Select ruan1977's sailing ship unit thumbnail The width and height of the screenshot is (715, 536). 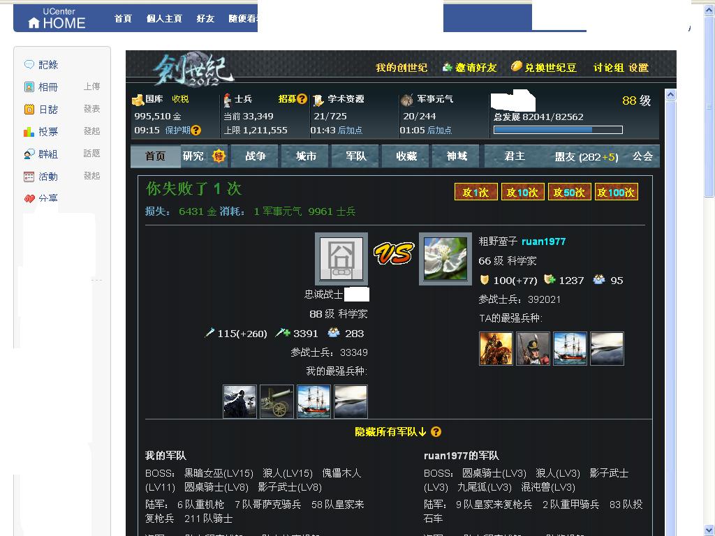[570, 349]
